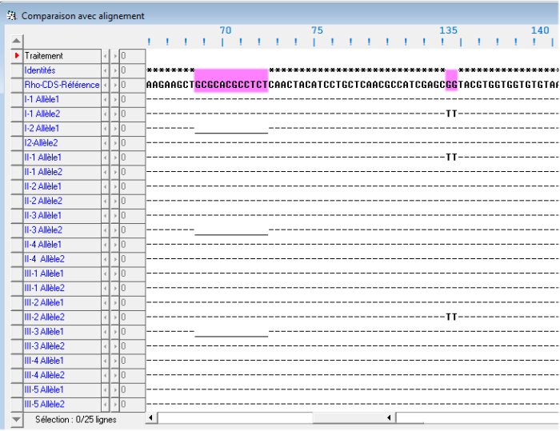This screenshot has width=560, height=431.
Task: Click the left arrow of Identités row
Action: (105, 70)
